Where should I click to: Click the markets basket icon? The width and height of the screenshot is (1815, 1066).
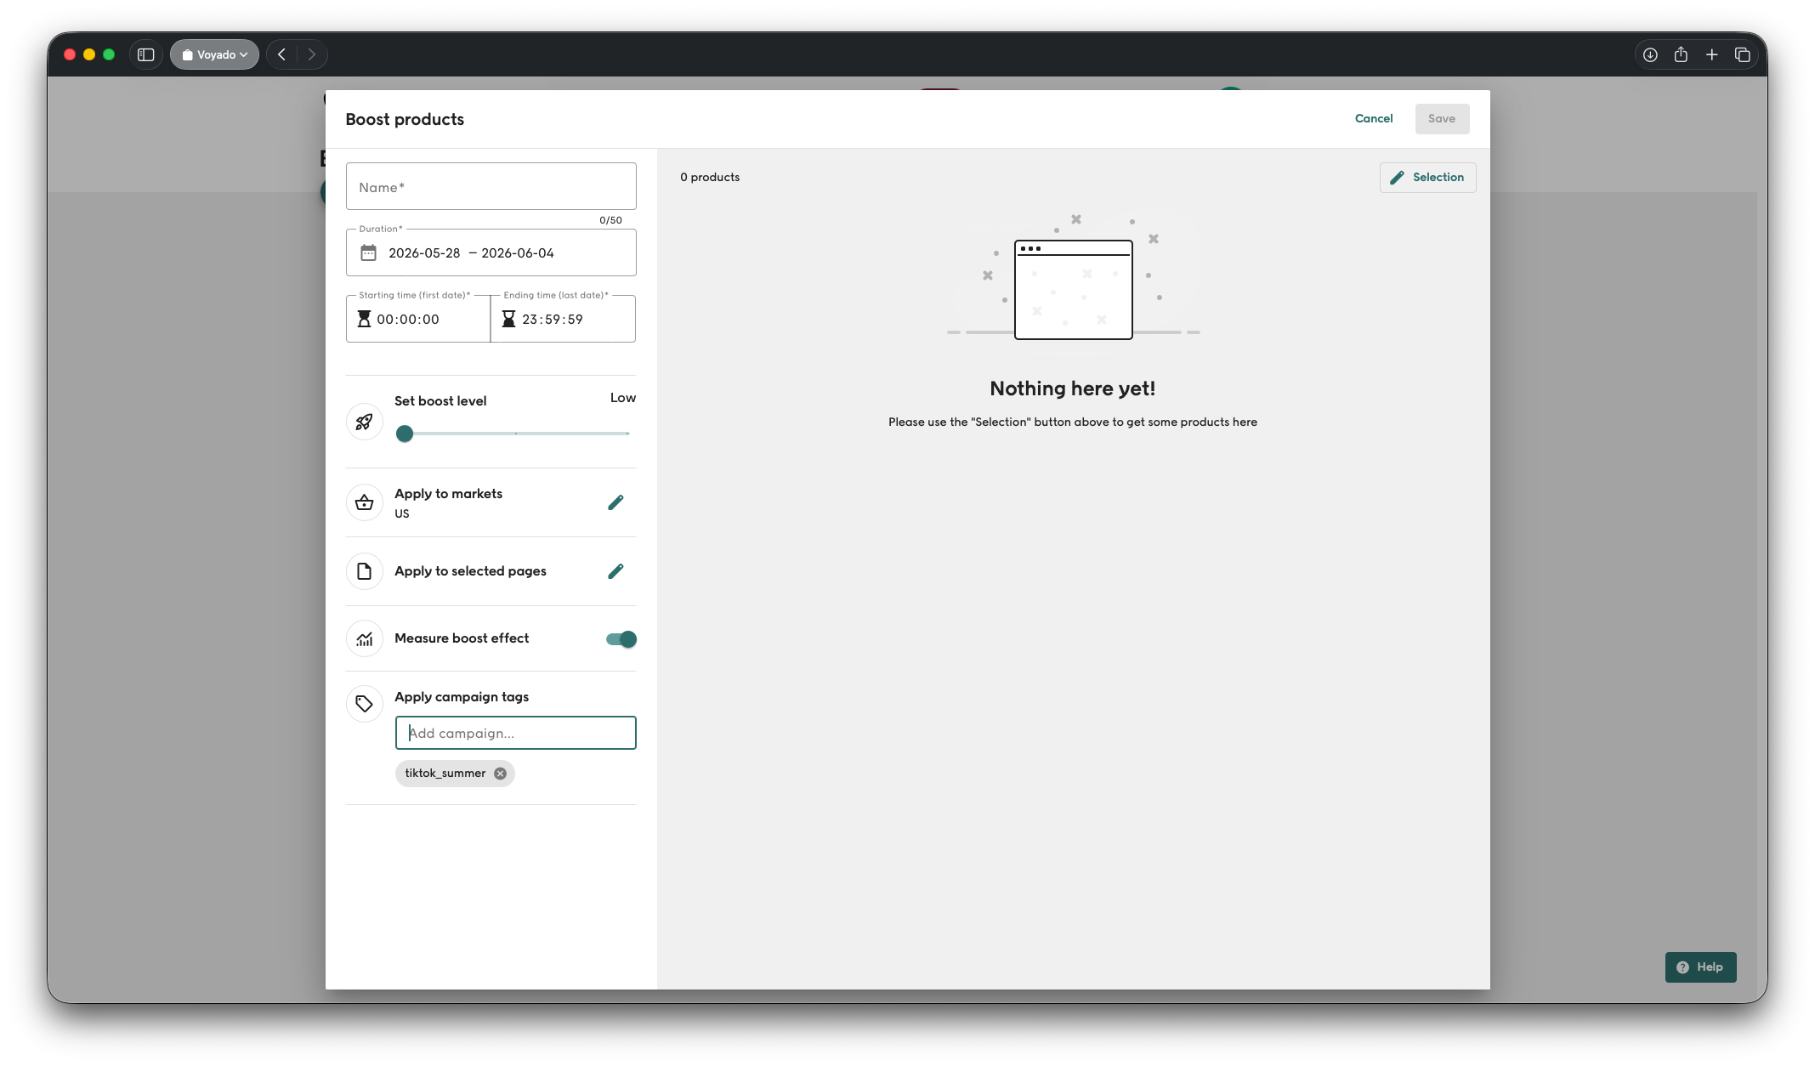[364, 502]
